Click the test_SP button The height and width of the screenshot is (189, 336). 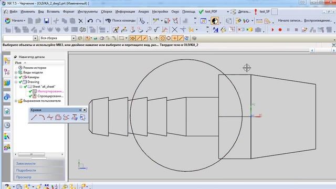click(x=262, y=12)
